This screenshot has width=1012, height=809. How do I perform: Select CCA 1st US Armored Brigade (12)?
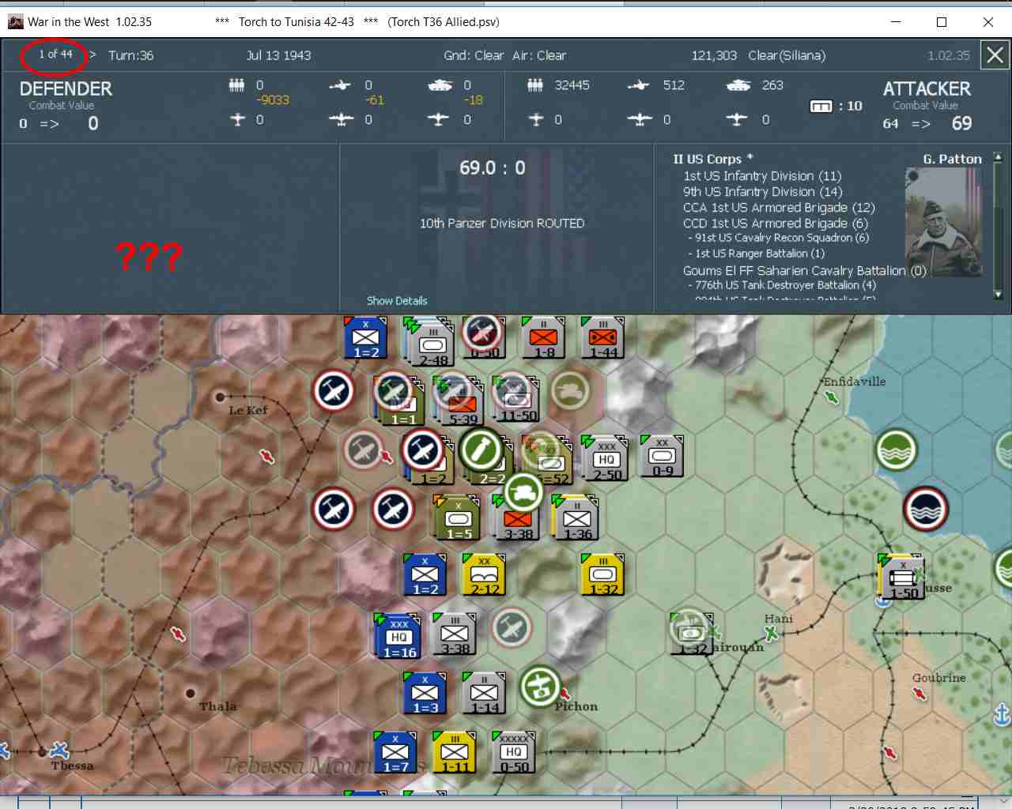[779, 207]
